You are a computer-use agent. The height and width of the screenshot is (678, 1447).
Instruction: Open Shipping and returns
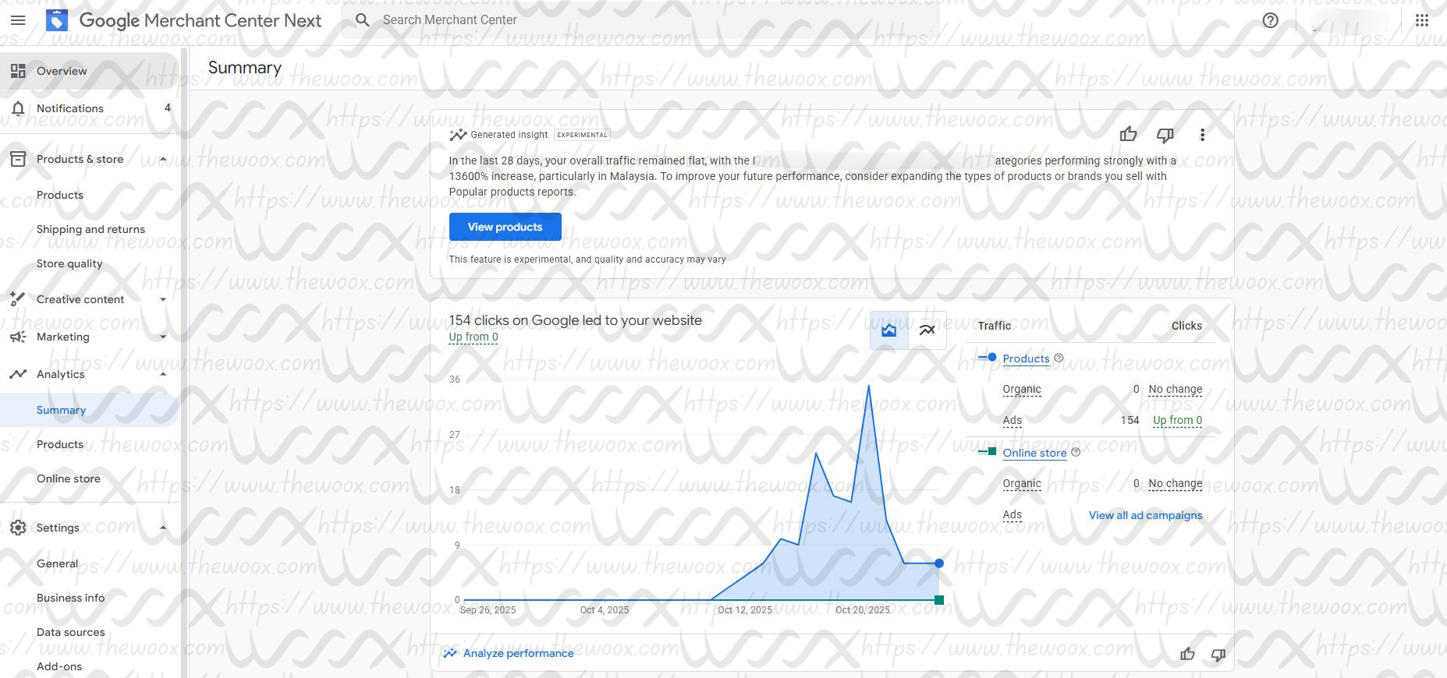pyautogui.click(x=89, y=229)
